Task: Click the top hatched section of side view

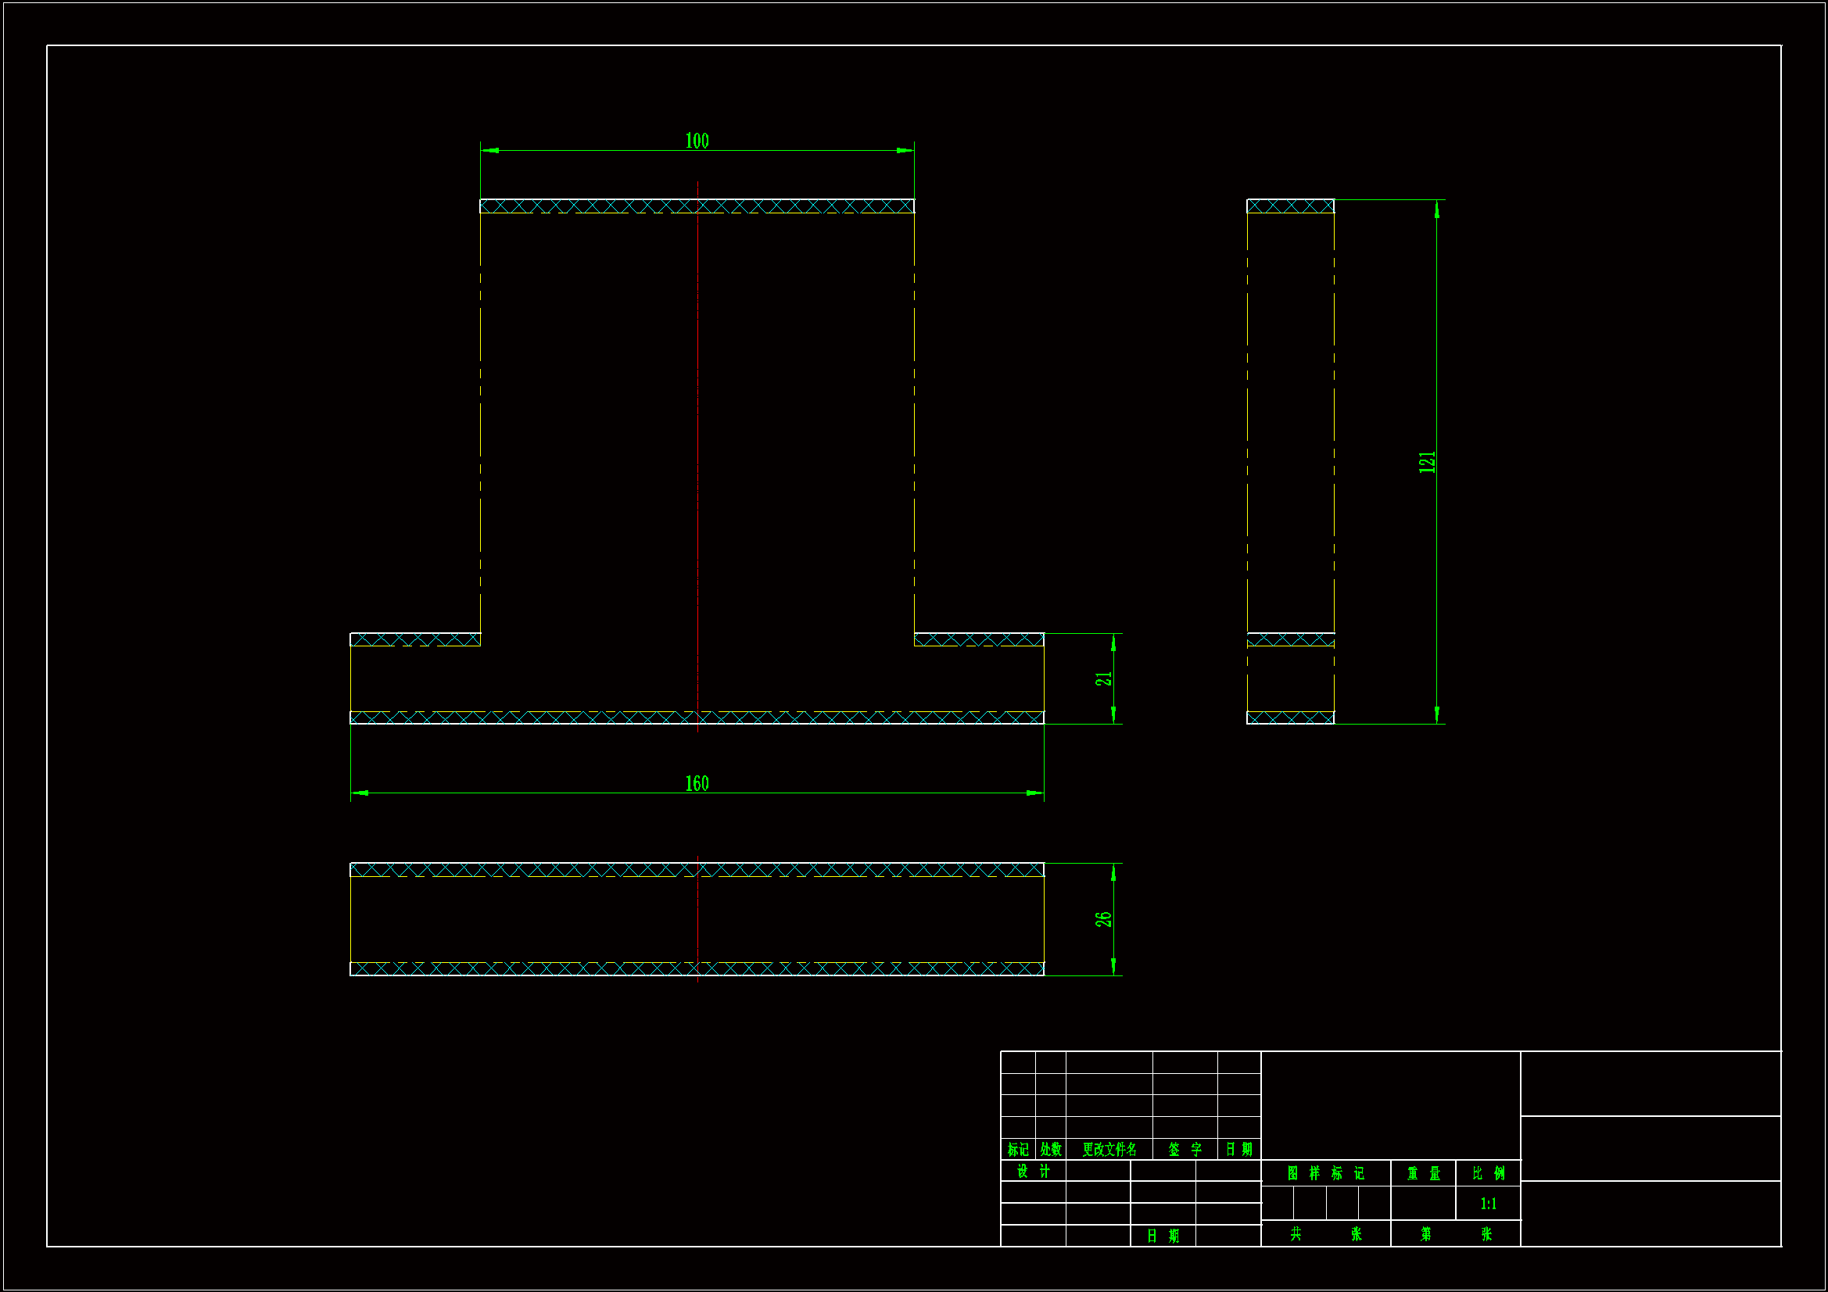Action: [x=1290, y=206]
